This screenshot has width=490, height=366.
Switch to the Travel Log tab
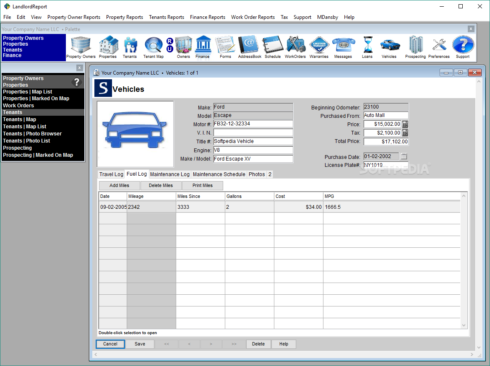coord(111,174)
